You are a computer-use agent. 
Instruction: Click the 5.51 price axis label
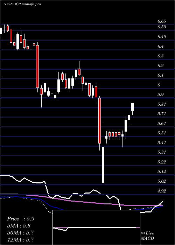(x=162, y=133)
